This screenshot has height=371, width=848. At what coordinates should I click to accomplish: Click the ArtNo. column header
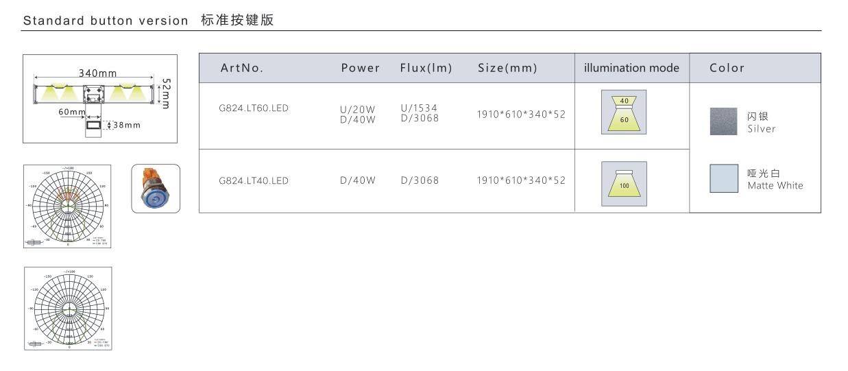[x=242, y=68]
